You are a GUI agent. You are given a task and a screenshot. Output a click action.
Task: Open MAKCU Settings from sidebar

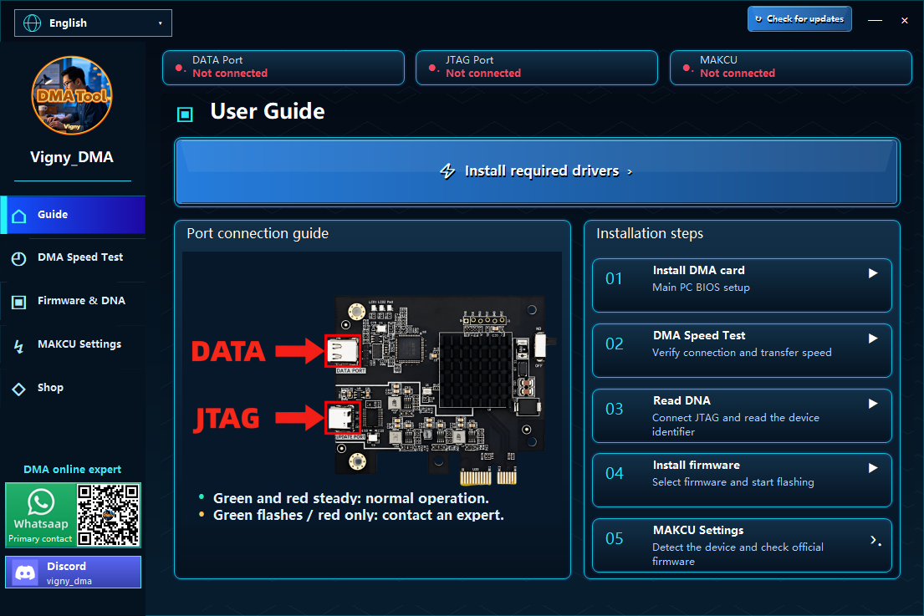tap(73, 344)
